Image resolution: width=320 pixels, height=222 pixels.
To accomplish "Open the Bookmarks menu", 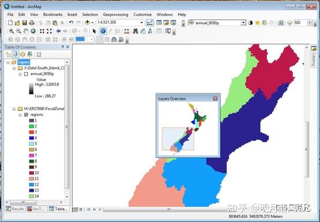I will click(x=53, y=14).
